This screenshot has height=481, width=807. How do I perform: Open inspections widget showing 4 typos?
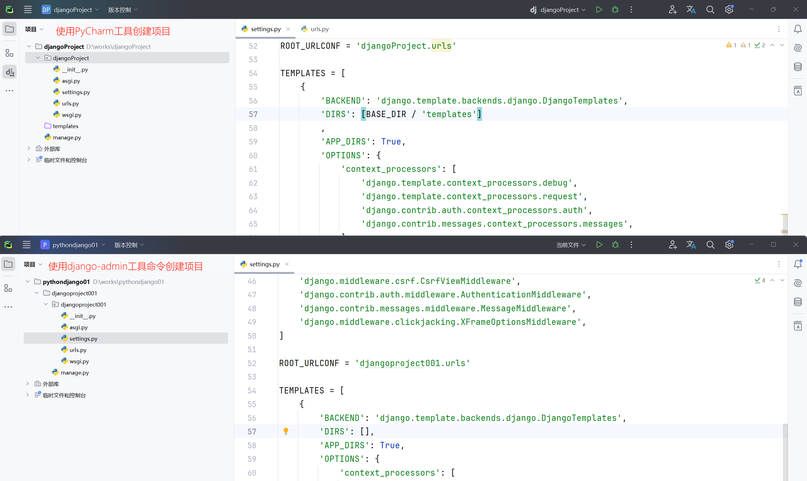click(x=760, y=280)
